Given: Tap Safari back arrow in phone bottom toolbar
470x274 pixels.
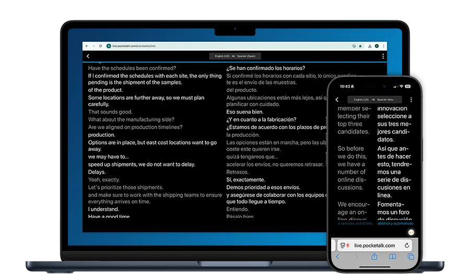Looking at the screenshot, I should pyautogui.click(x=337, y=257).
